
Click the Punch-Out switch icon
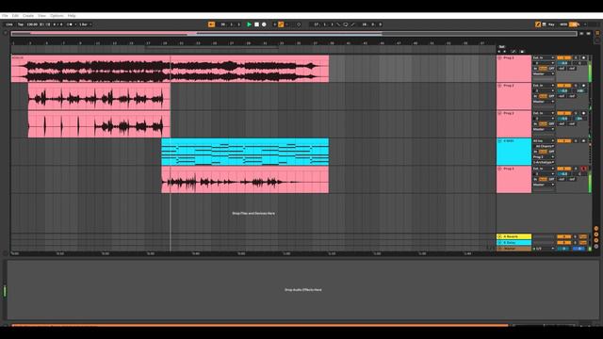pyautogui.click(x=352, y=24)
